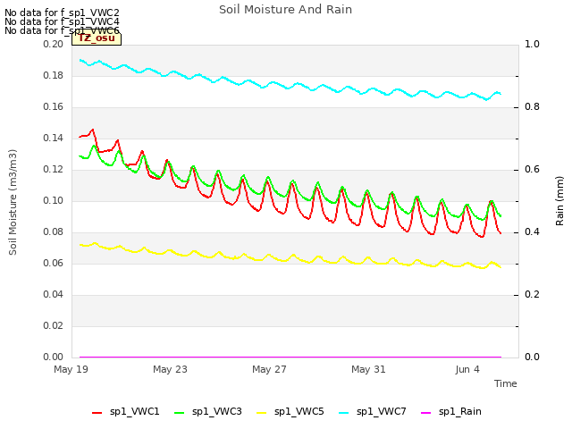This screenshot has width=572, height=429.
Task: Click the red sp1_VWC1 legend swatch
Action: pyautogui.click(x=97, y=413)
